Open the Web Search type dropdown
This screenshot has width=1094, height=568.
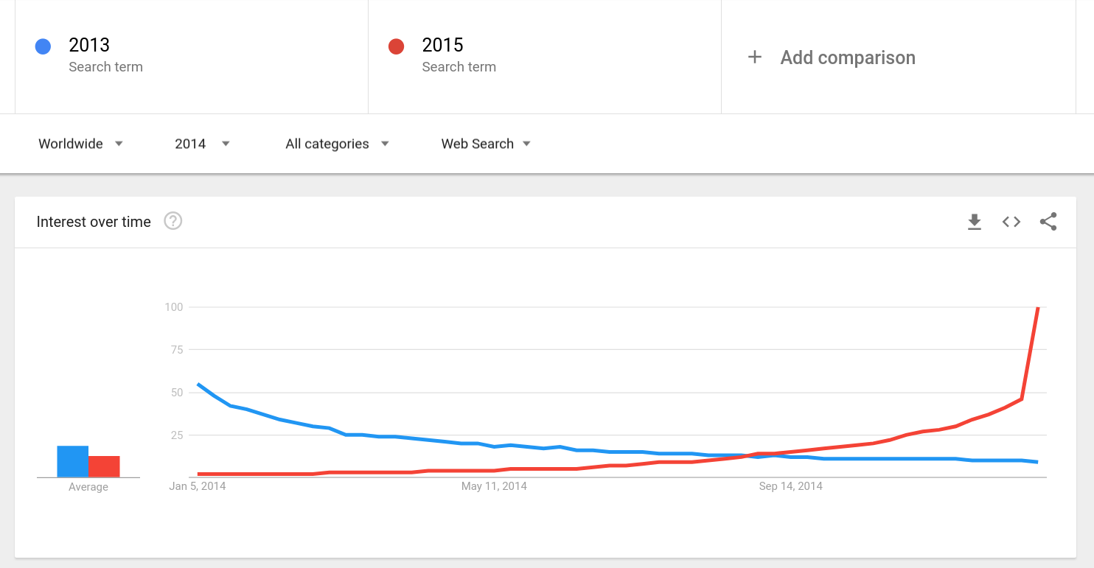click(486, 144)
